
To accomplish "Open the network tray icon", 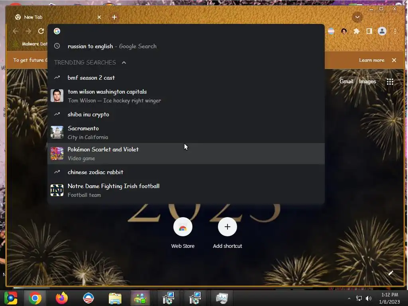I will click(x=359, y=298).
